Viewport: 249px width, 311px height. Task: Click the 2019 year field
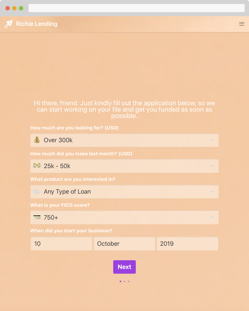[187, 244]
